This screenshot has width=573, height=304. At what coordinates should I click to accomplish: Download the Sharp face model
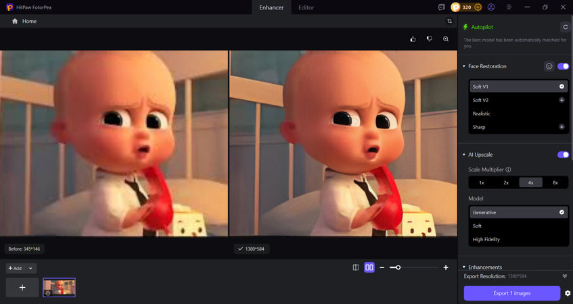[561, 127]
